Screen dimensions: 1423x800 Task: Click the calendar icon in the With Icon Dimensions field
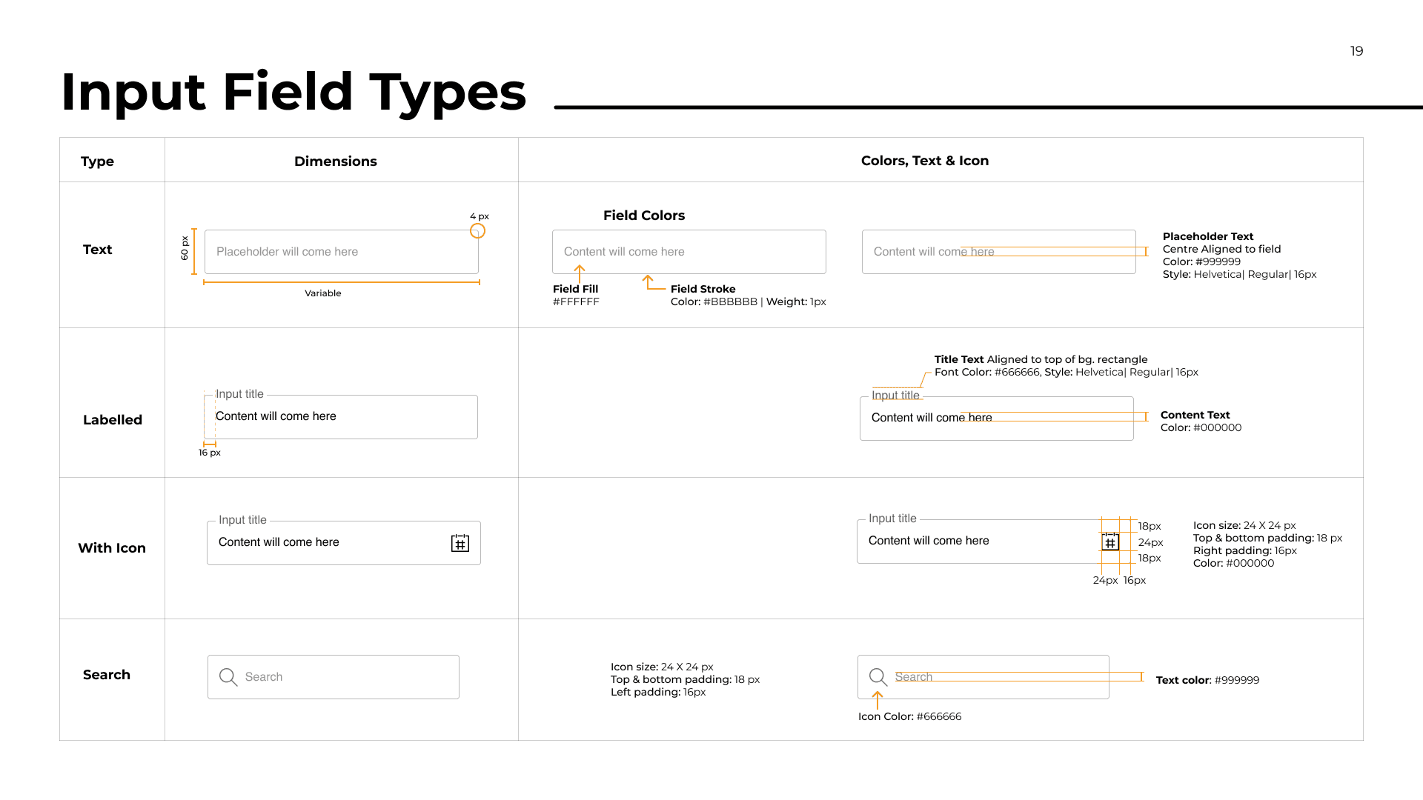460,543
